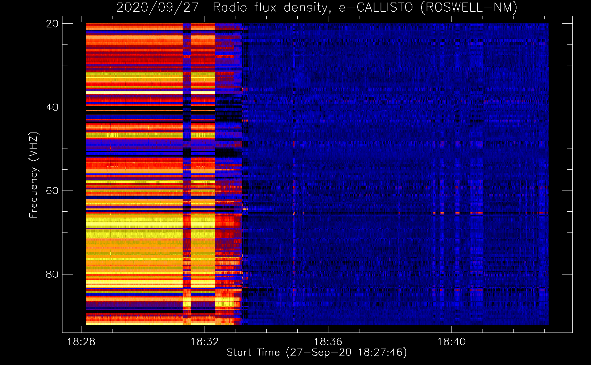The image size is (591, 365).
Task: Click the 'Start Time (27-Sep-20 18:27:46)' label
Action: (x=317, y=353)
